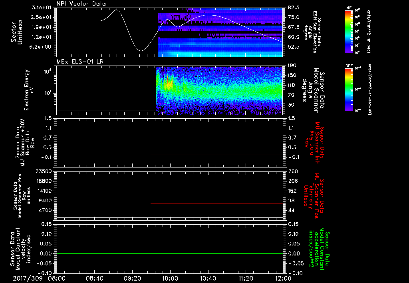Click the 10:40 time tick label
This screenshot has width=409, height=283.
(x=208, y=278)
